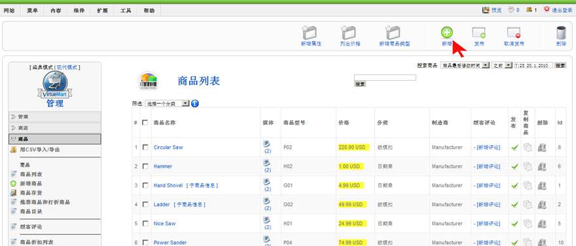
Task: Open the Circular Saw product link
Action: 168,147
